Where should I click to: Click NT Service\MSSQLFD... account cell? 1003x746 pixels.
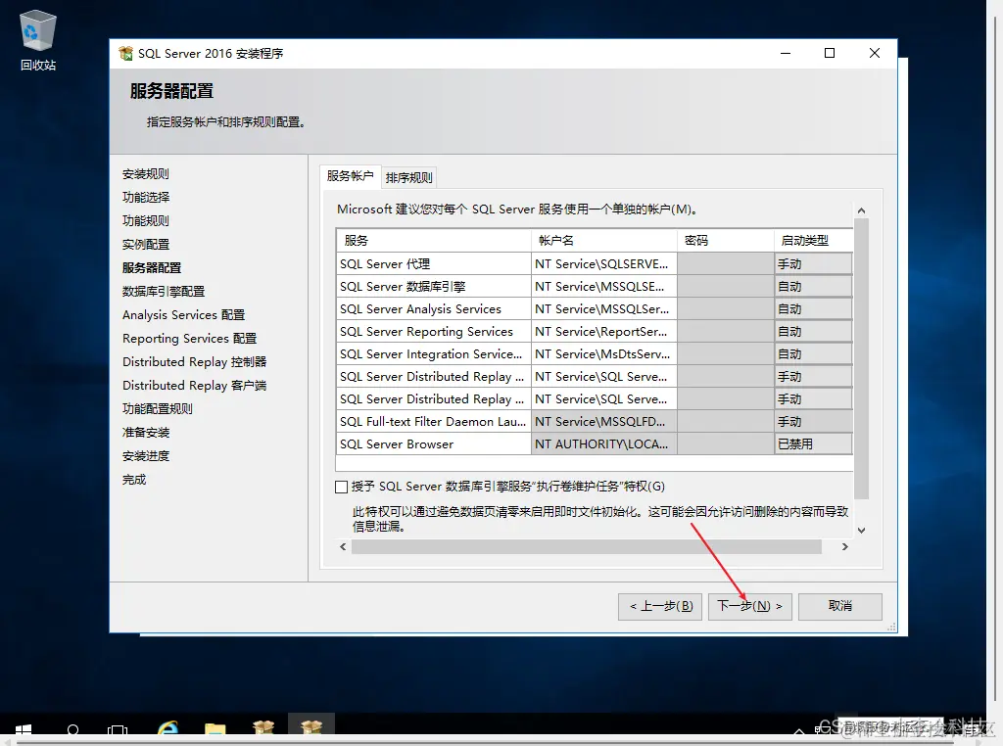[603, 421]
